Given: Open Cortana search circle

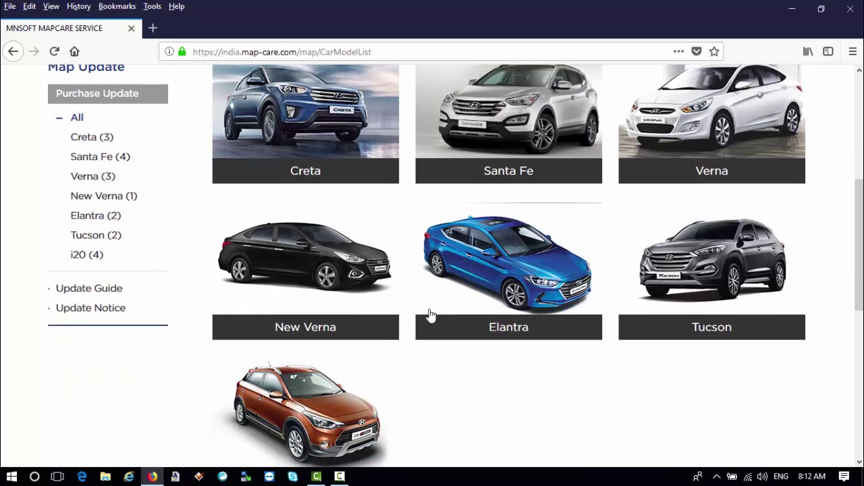Looking at the screenshot, I should coord(34,477).
